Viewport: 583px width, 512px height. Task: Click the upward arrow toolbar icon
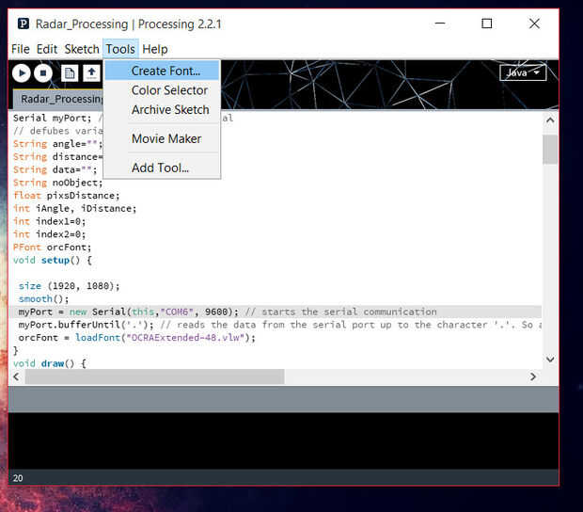point(91,72)
